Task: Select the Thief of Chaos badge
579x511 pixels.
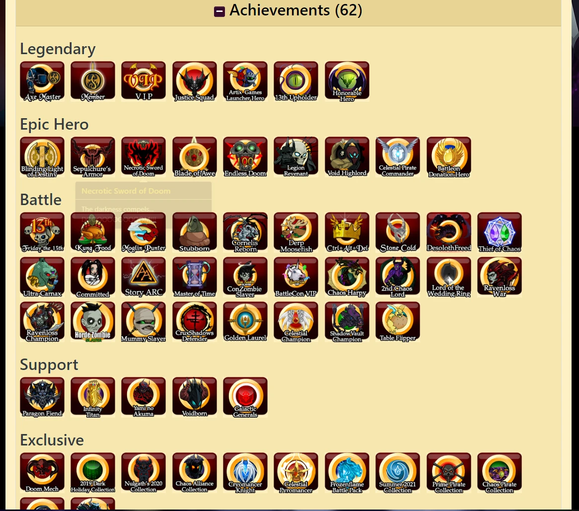Action: pyautogui.click(x=499, y=232)
